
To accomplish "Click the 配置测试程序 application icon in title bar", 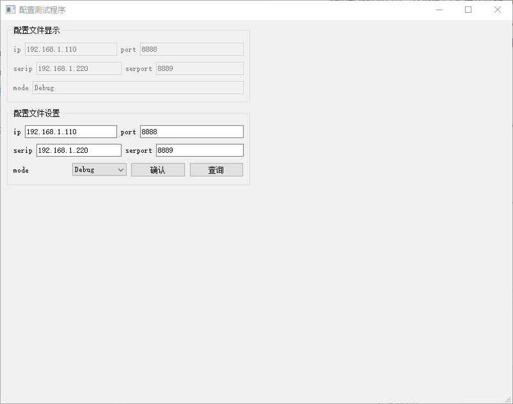I will (x=8, y=10).
